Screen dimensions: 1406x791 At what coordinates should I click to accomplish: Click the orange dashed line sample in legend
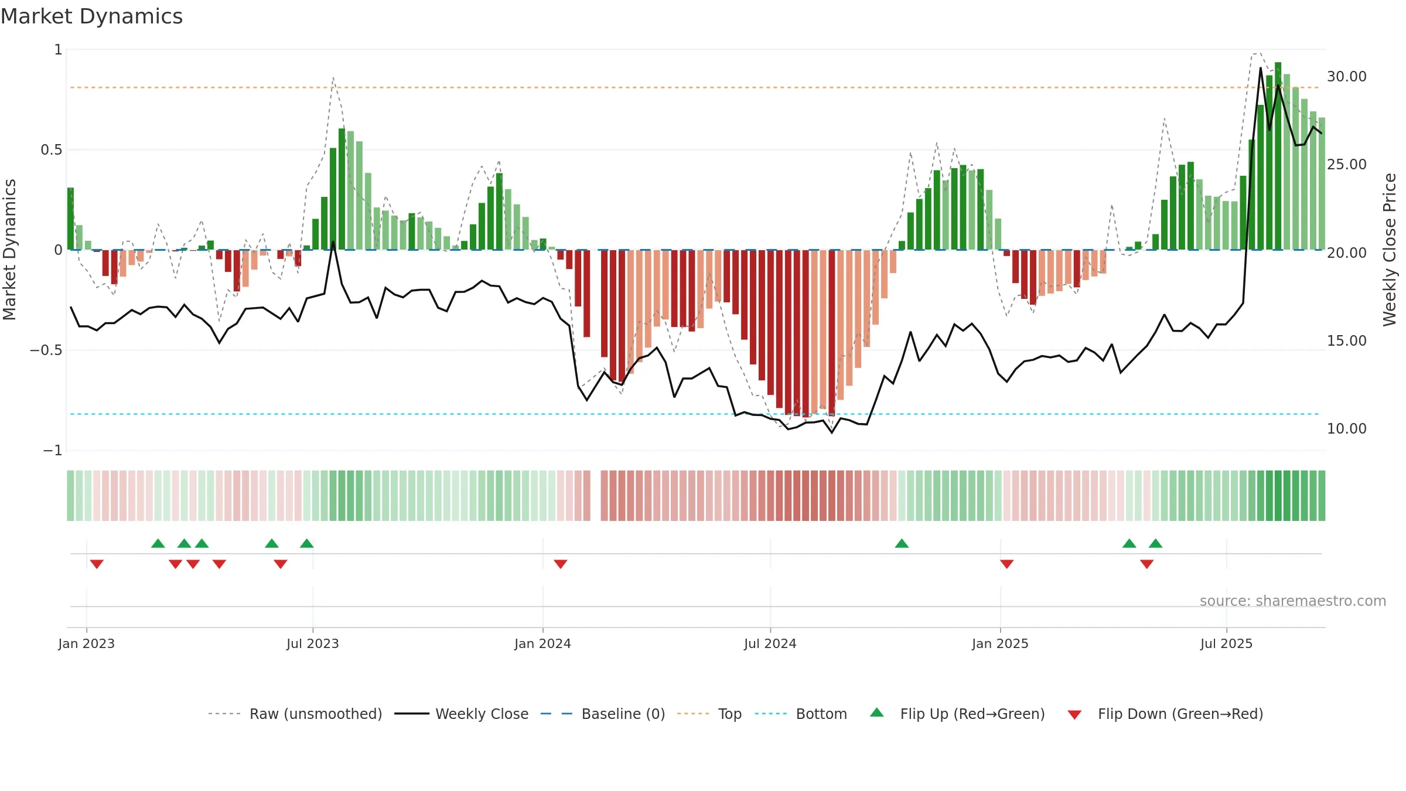tap(693, 714)
